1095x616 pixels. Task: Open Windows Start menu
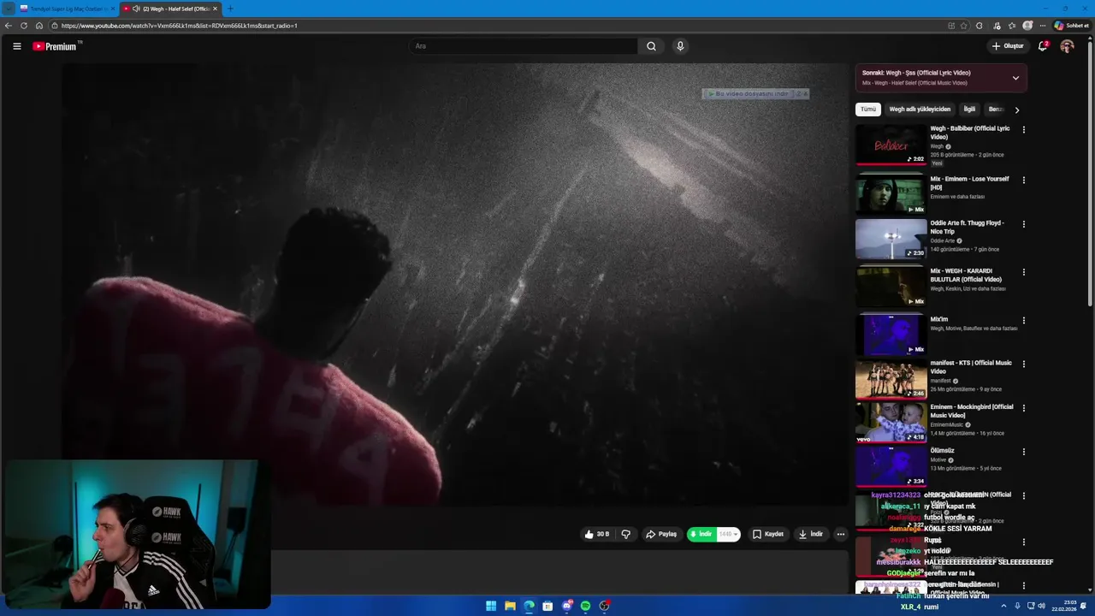coord(491,606)
